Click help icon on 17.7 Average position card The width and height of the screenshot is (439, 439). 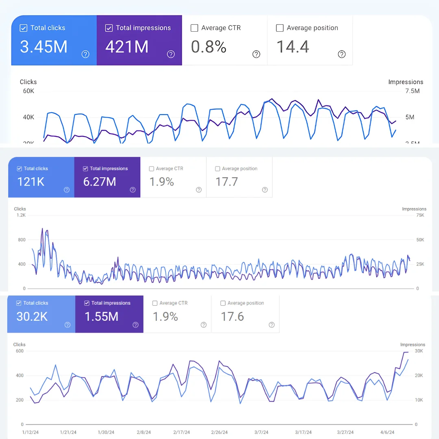click(x=265, y=190)
